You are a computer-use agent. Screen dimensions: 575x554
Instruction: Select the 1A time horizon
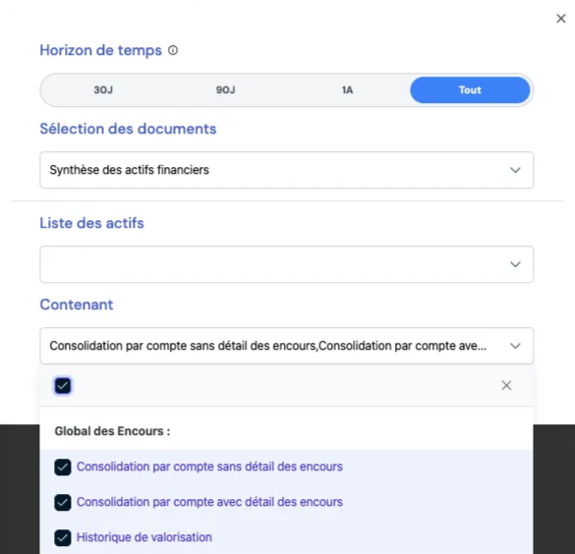tap(347, 90)
